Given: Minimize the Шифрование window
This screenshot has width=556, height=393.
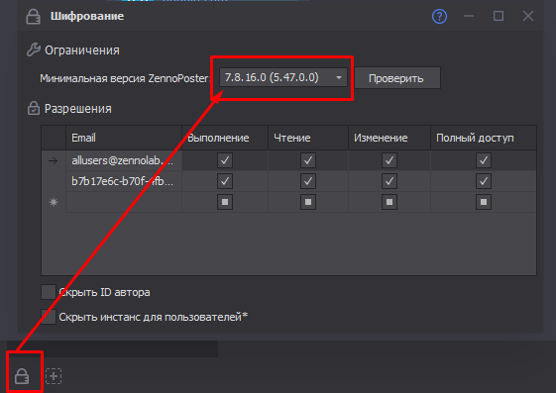Looking at the screenshot, I should 469,16.
